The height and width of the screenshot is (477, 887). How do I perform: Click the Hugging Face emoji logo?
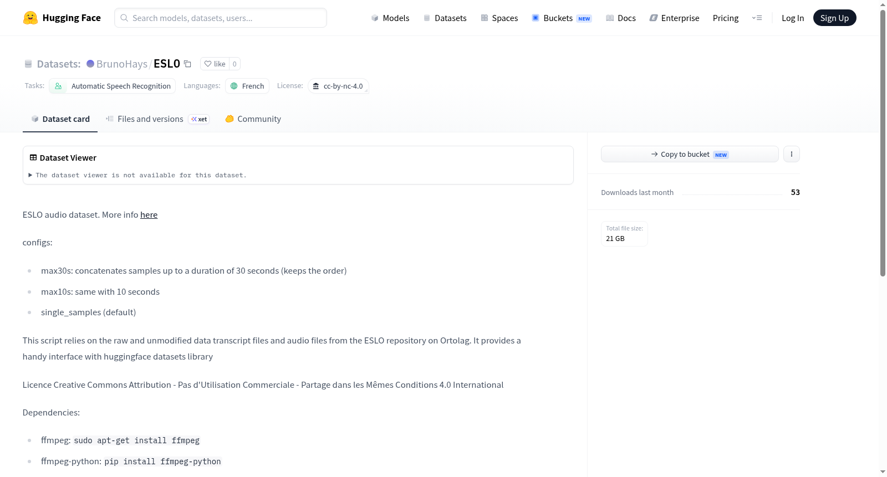30,18
